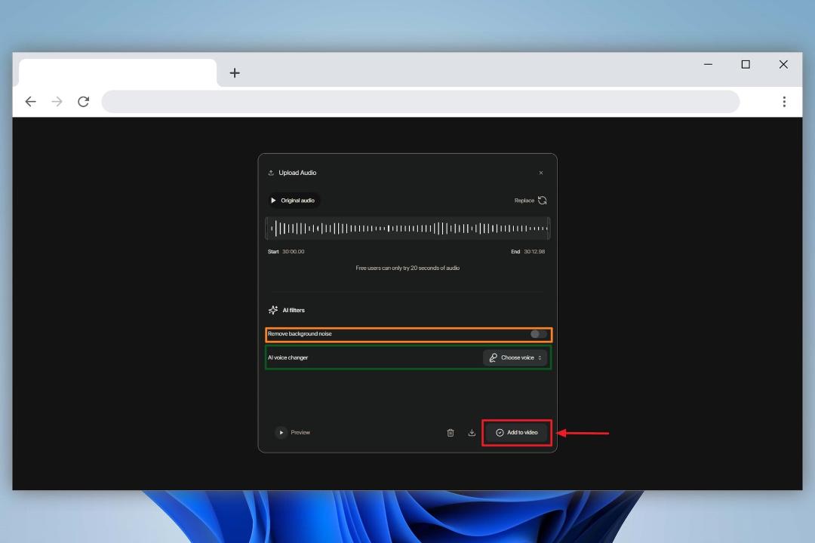Click the audio waveform track

[407, 228]
